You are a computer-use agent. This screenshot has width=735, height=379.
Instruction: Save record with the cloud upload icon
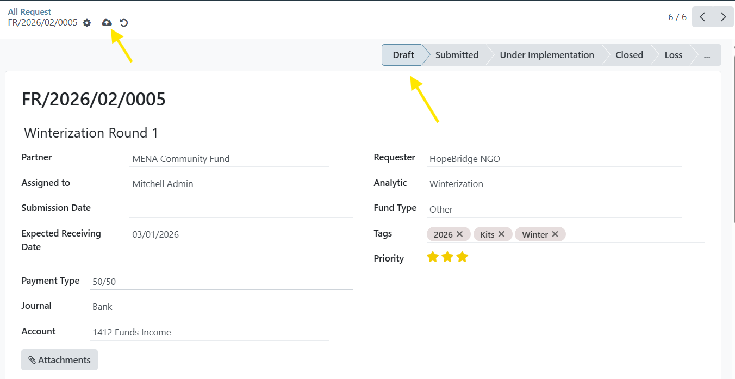[107, 23]
